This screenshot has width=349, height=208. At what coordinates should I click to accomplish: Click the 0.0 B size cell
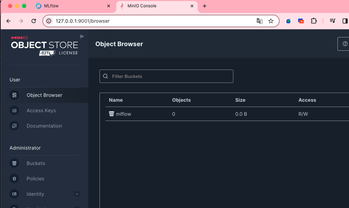(x=241, y=114)
